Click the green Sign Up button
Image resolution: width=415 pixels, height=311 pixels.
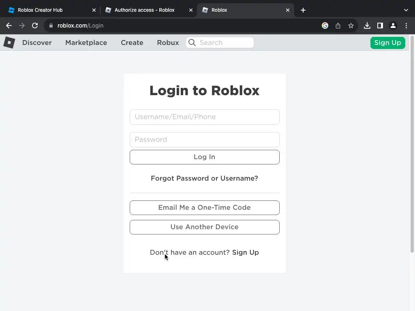coord(387,43)
